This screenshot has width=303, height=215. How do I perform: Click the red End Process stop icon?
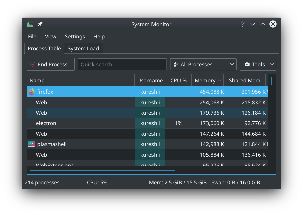(x=33, y=64)
